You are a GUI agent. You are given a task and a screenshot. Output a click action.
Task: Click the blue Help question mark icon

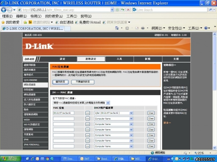[x=206, y=28]
